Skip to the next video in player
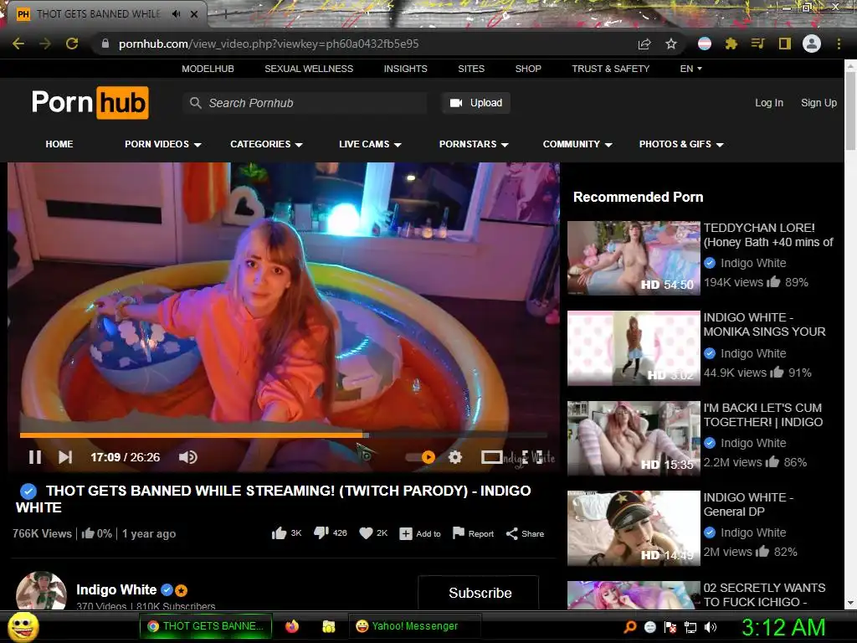This screenshot has height=643, width=857. pyautogui.click(x=65, y=457)
